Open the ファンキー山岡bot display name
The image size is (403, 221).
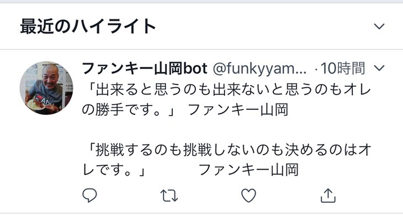tap(145, 69)
